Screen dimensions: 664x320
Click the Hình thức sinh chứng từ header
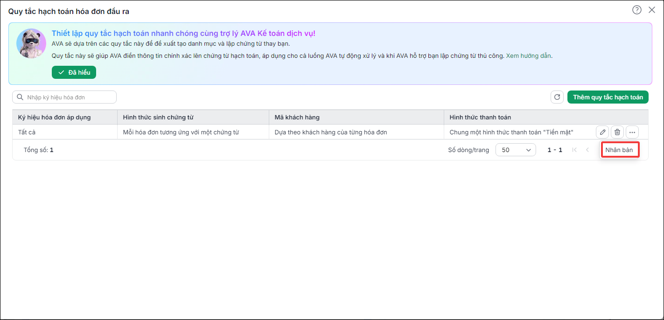158,117
